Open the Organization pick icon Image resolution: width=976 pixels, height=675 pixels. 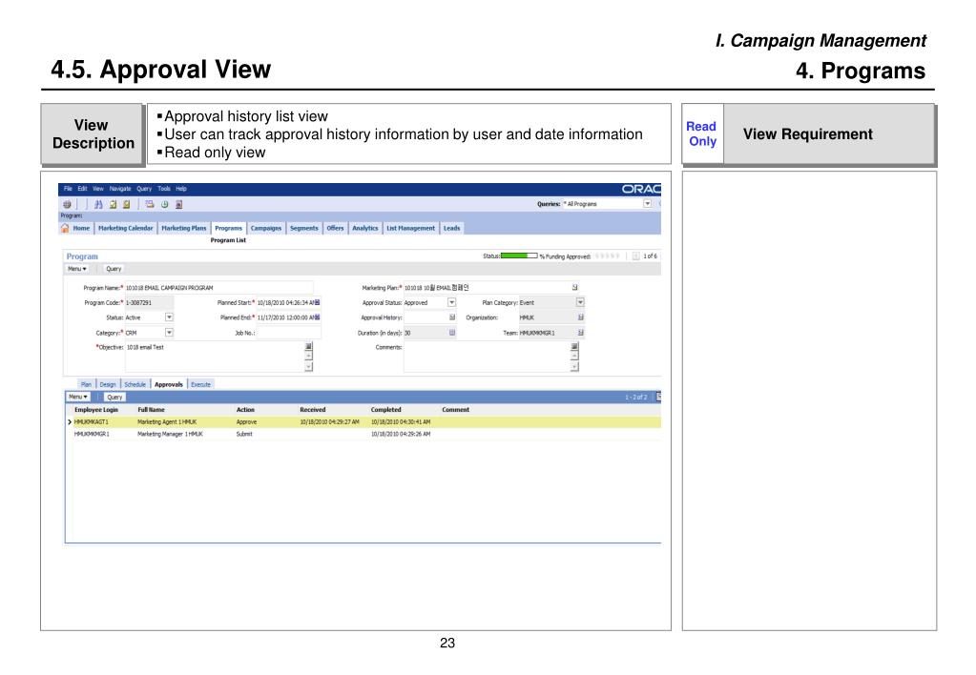click(580, 317)
